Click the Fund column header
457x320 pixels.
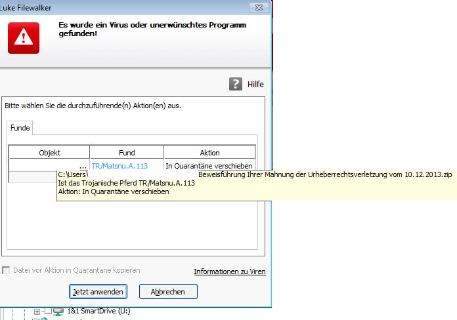127,153
